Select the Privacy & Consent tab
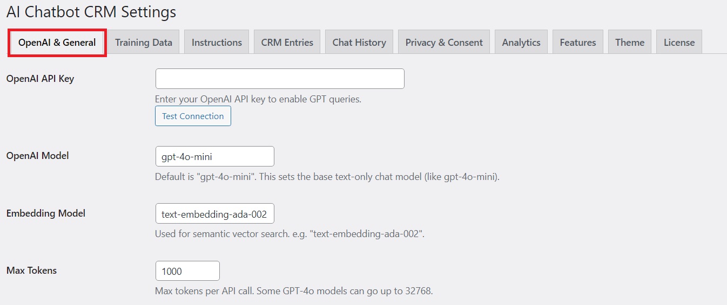The image size is (727, 305). coord(444,43)
